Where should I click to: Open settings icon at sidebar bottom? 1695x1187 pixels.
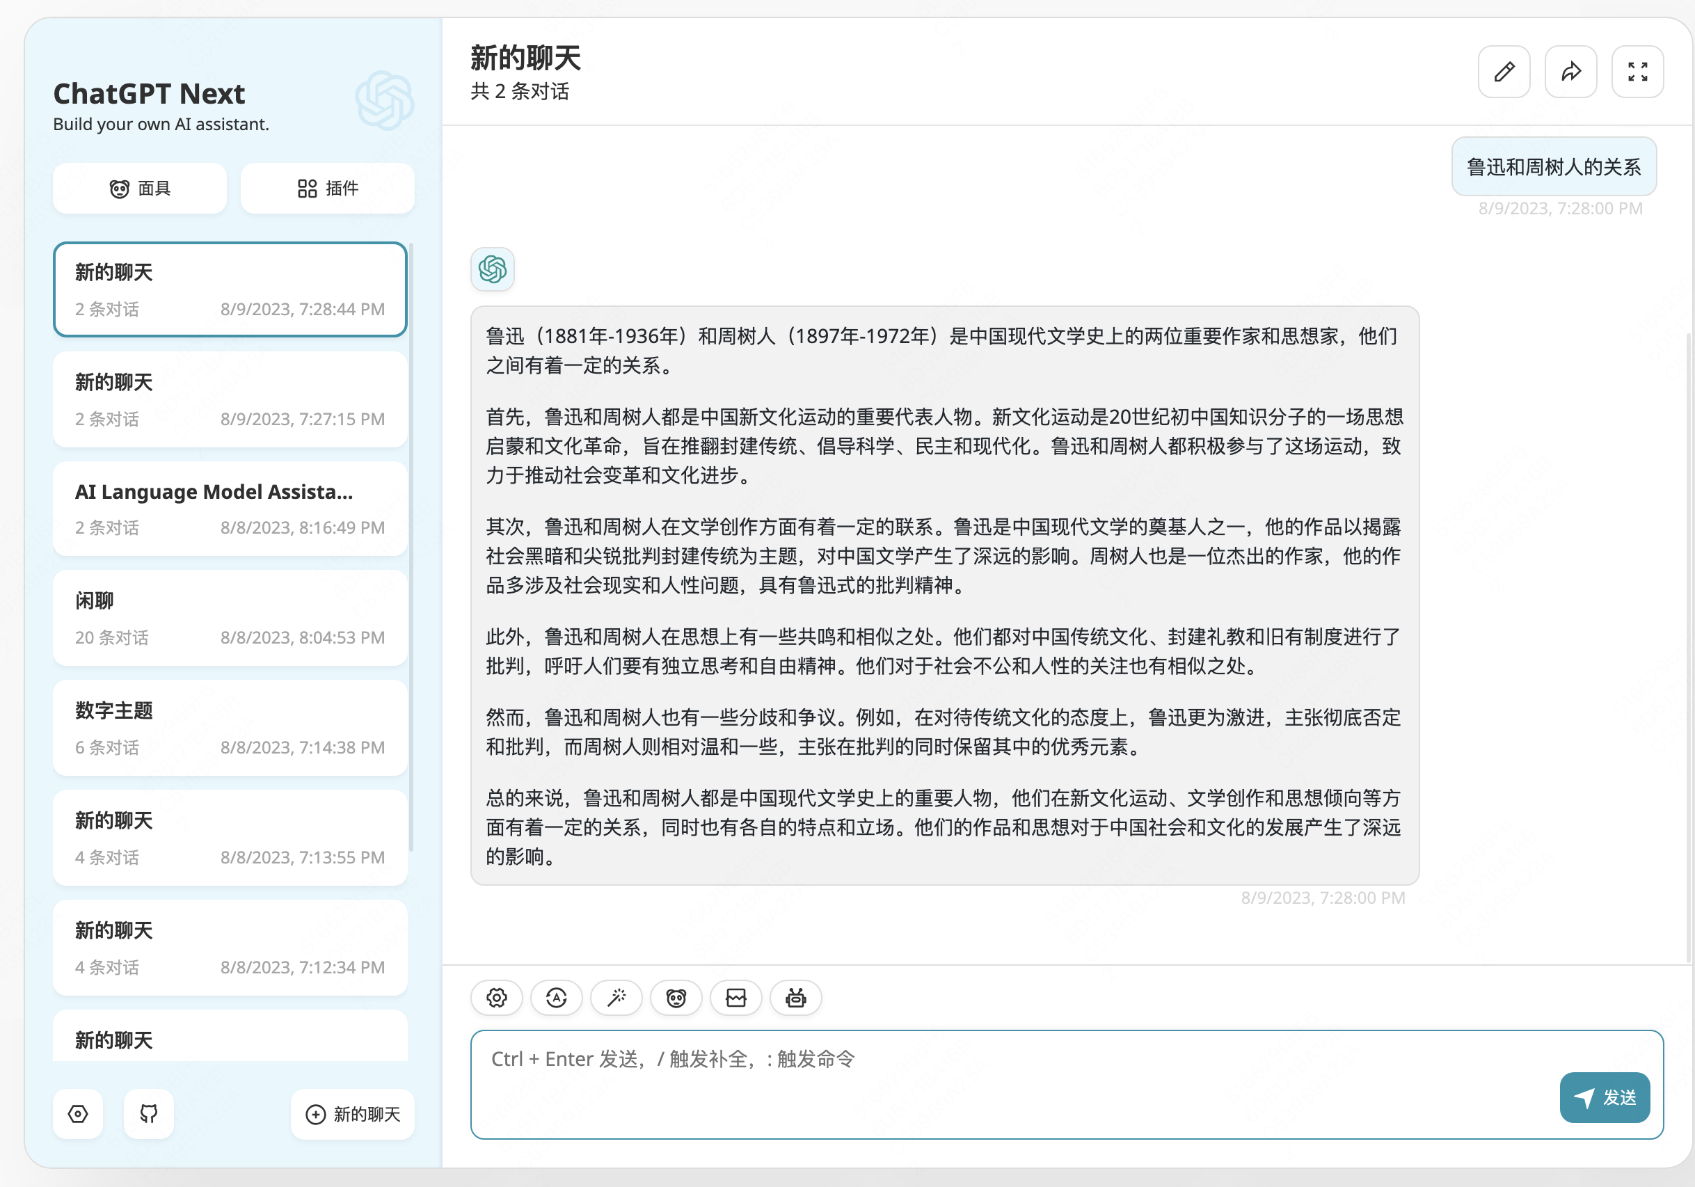pyautogui.click(x=78, y=1114)
